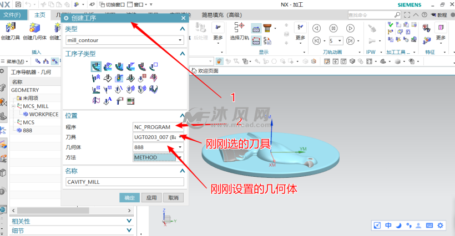Viewport: 455px width, 236px height.
Task: Toggle tool path display horizontal hatch icon
Action: (x=256, y=28)
